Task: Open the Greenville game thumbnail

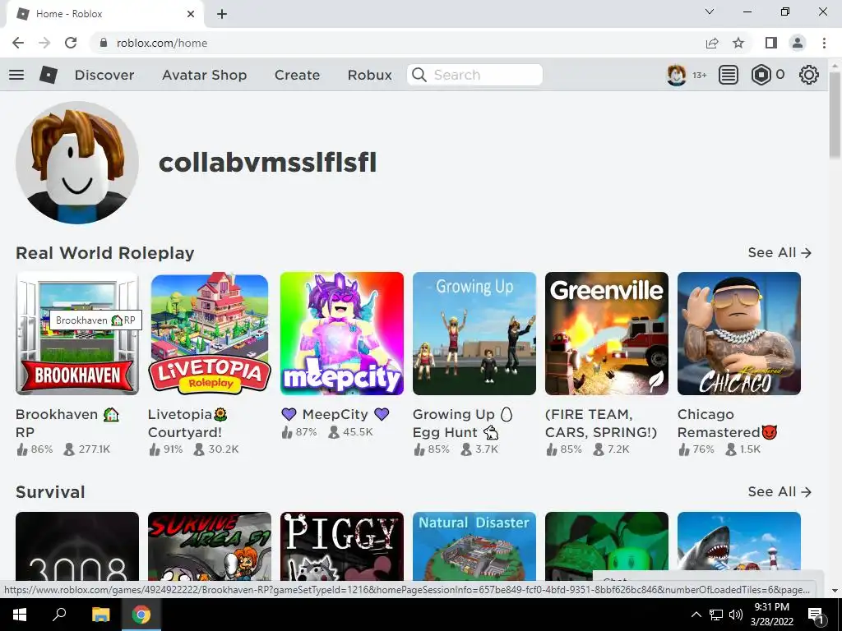Action: click(x=607, y=334)
